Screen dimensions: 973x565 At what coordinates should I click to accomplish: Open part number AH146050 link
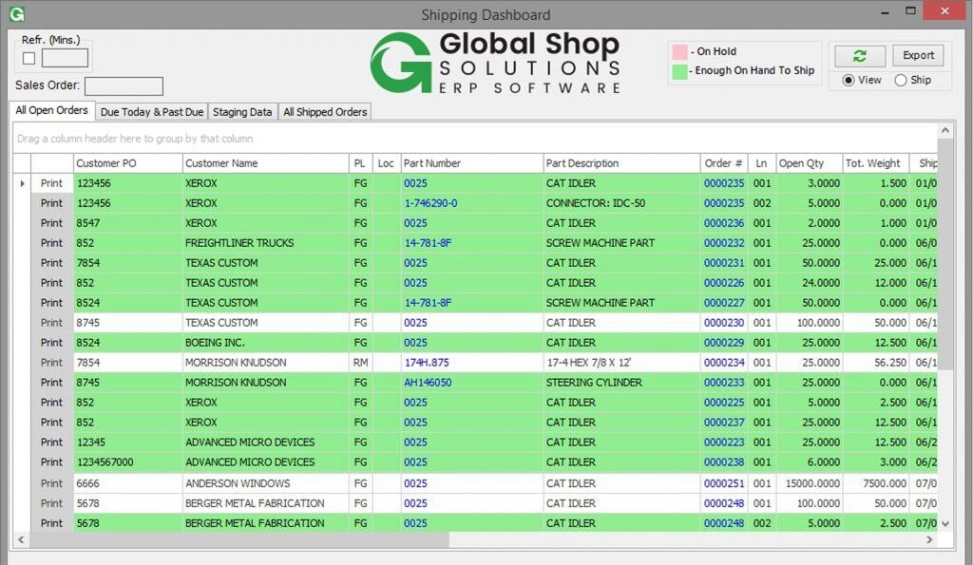coord(428,382)
